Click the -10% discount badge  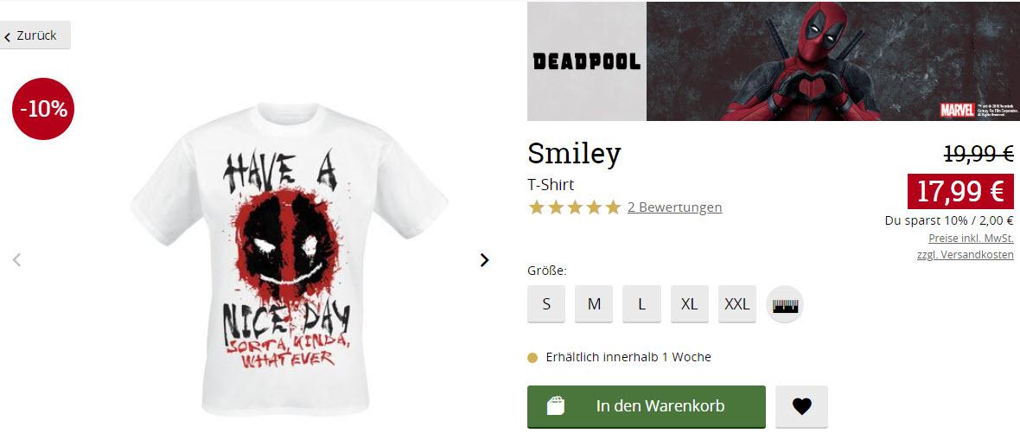click(43, 109)
